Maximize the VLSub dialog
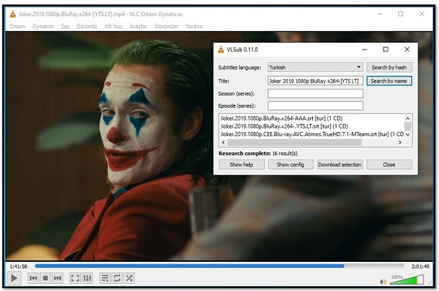The image size is (439, 291). [386, 49]
